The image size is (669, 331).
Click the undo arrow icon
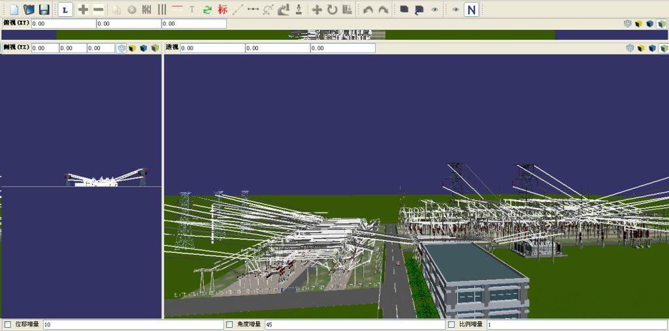click(x=368, y=10)
